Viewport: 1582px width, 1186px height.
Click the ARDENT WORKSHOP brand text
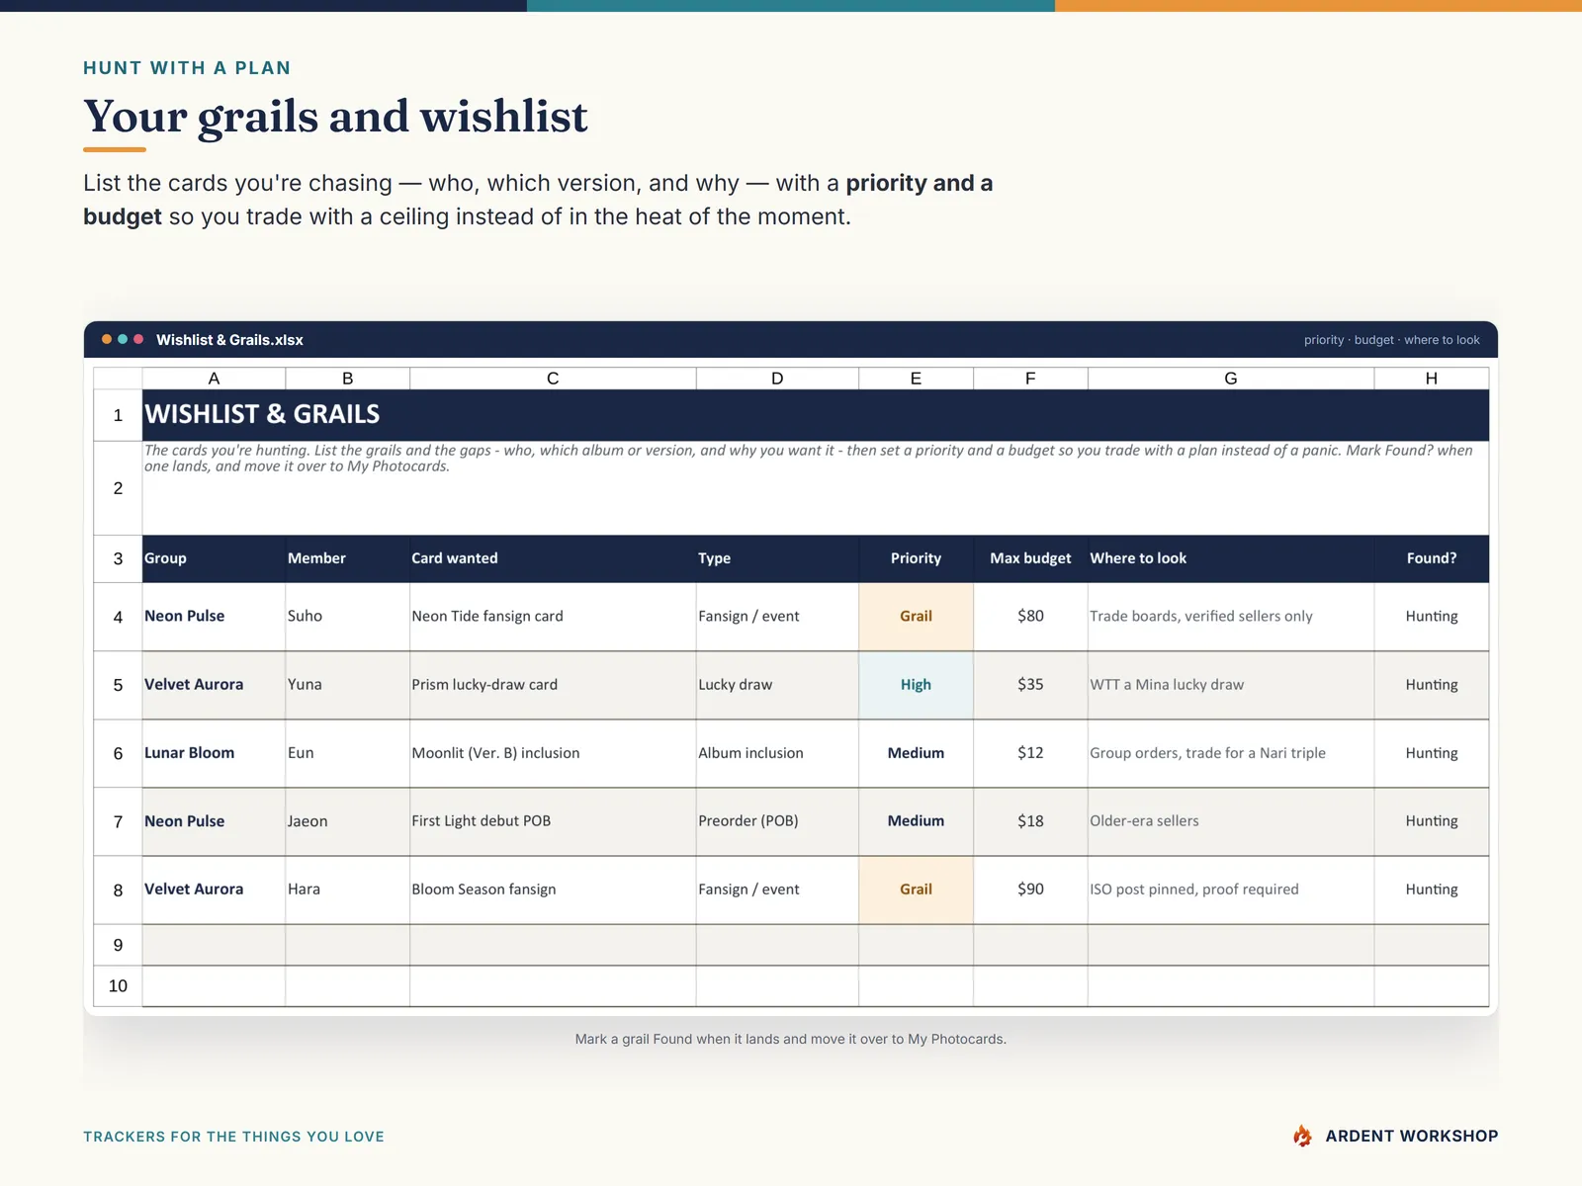click(x=1412, y=1137)
